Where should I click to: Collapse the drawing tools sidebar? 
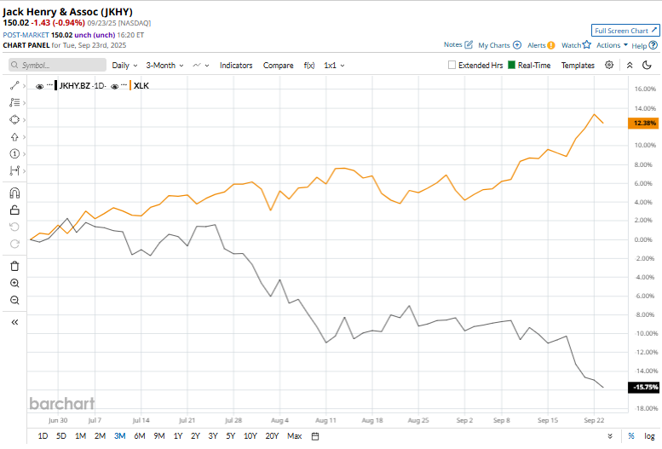pyautogui.click(x=14, y=322)
